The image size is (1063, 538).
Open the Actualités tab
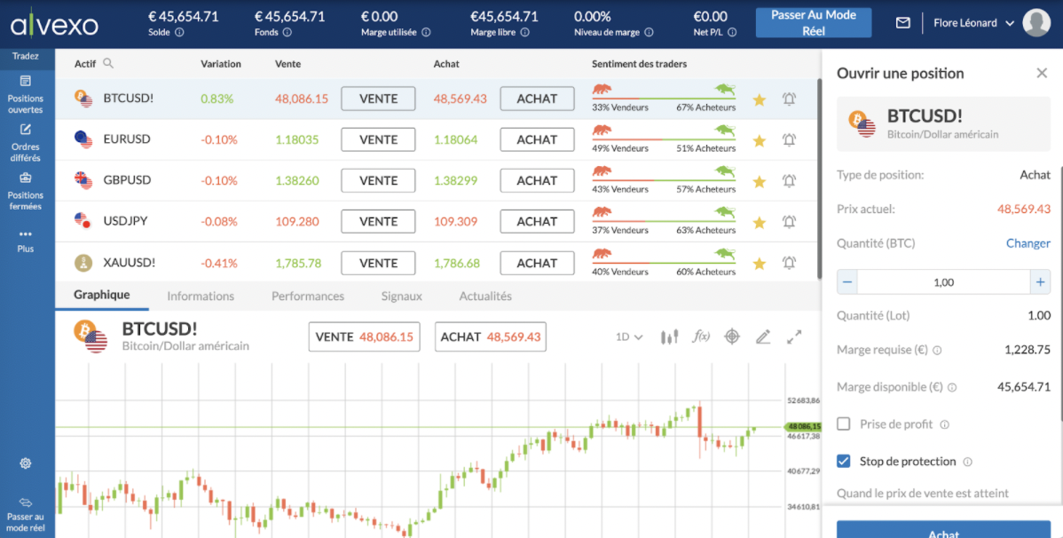point(485,297)
